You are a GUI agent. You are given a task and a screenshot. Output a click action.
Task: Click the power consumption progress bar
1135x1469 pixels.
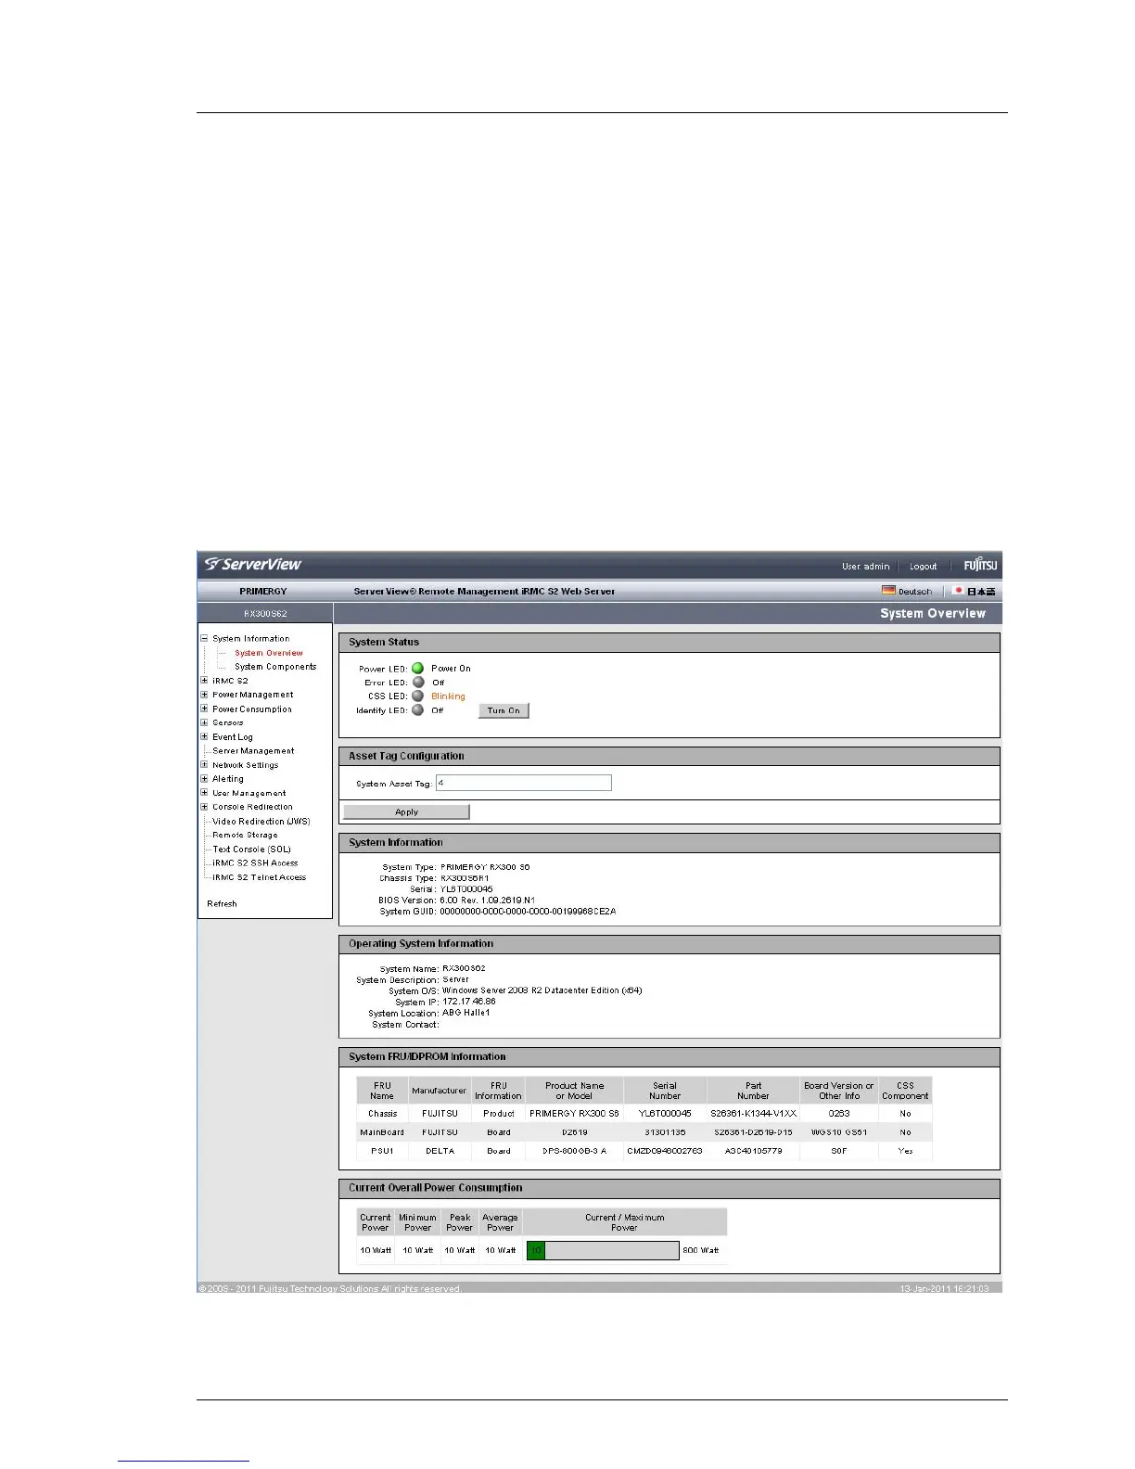coord(603,1251)
